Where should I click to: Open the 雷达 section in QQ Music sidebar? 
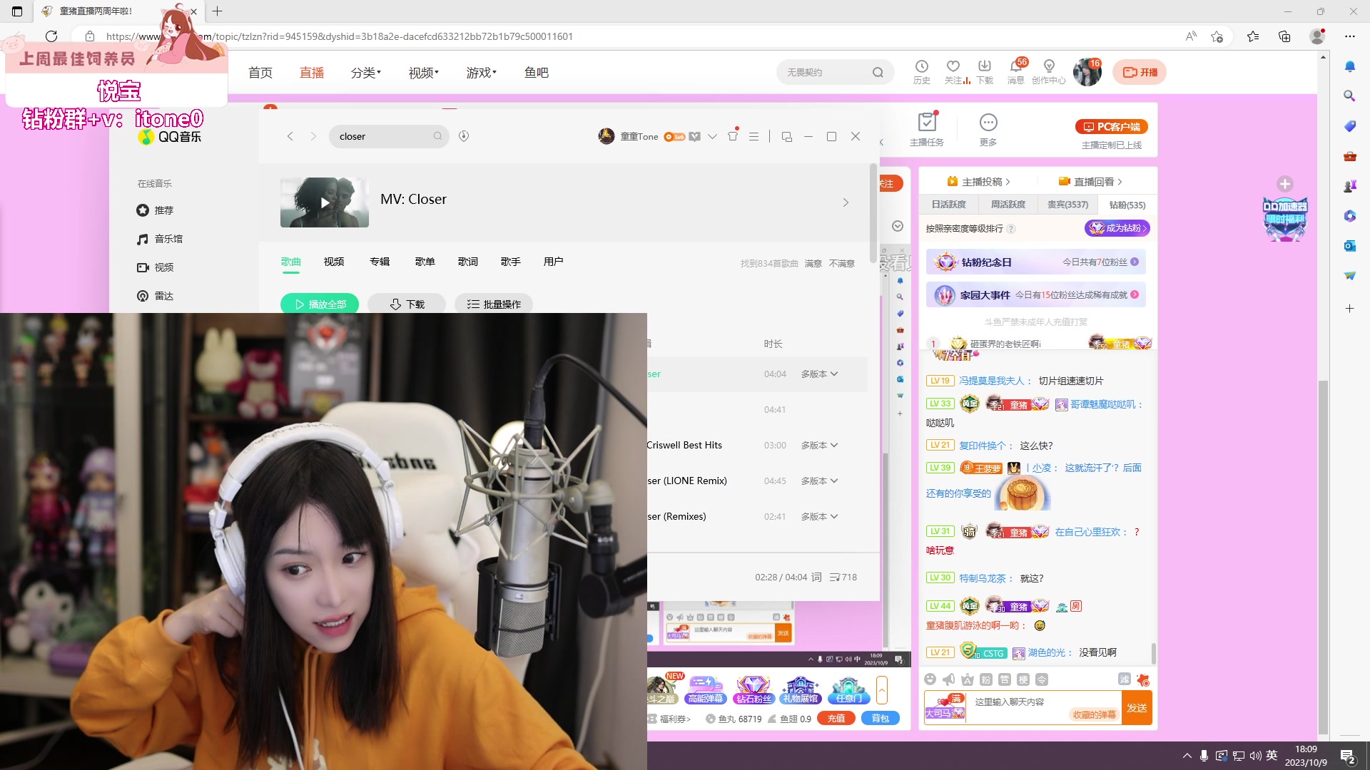click(163, 295)
